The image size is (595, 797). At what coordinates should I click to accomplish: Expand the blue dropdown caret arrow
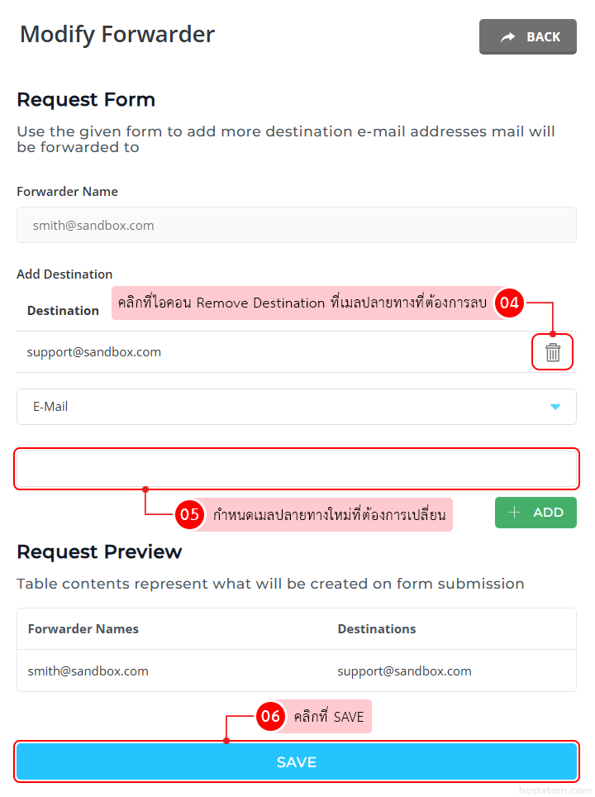point(555,407)
